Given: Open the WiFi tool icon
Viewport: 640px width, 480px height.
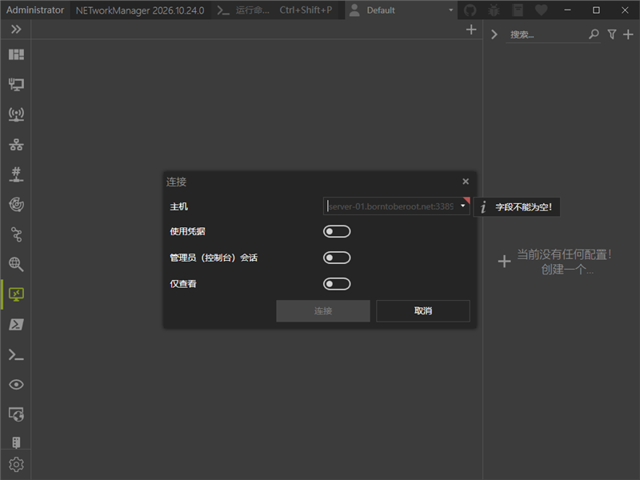Looking at the screenshot, I should pyautogui.click(x=16, y=114).
